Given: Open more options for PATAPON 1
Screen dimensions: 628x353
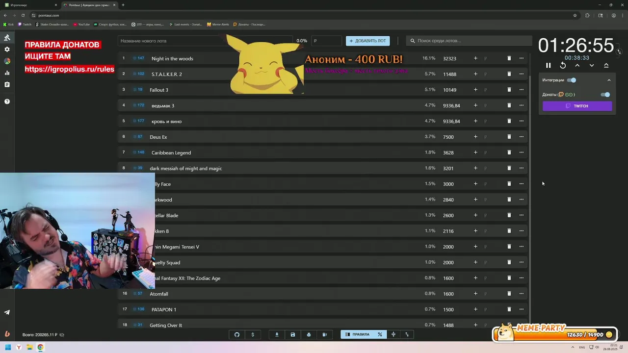Looking at the screenshot, I should click(522, 309).
